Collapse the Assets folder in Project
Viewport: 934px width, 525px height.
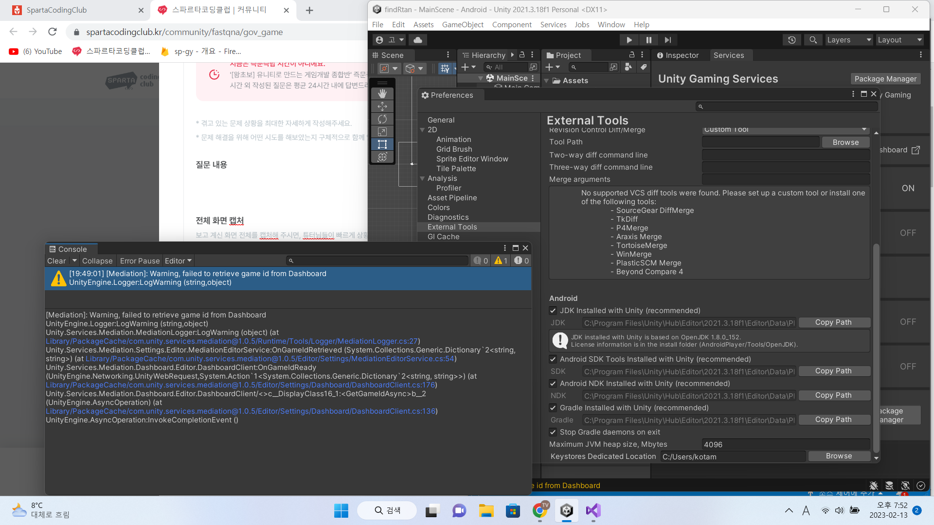(x=546, y=81)
